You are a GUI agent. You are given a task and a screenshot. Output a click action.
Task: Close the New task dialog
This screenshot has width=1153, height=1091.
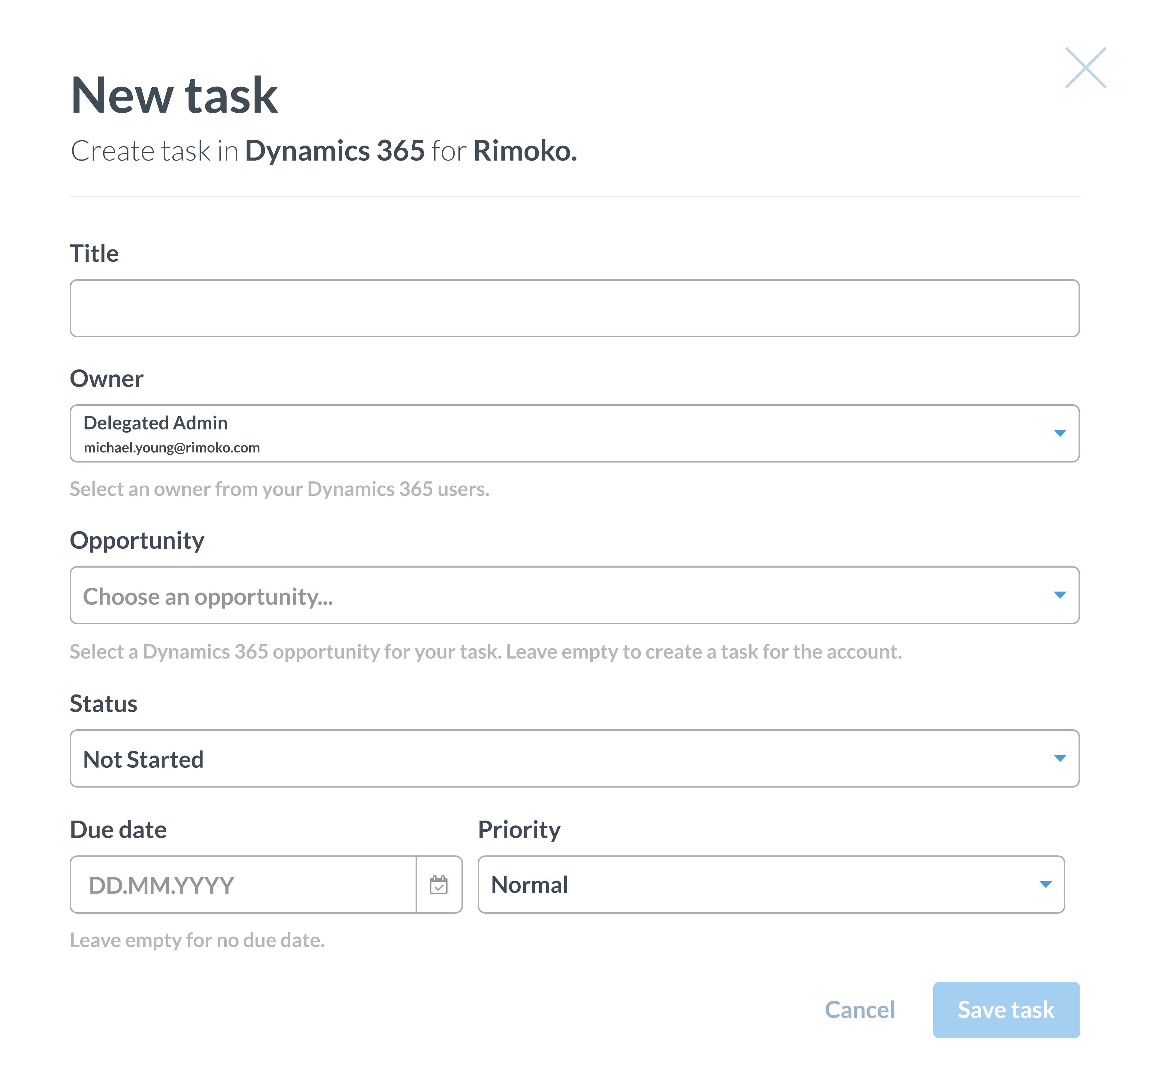tap(1085, 68)
